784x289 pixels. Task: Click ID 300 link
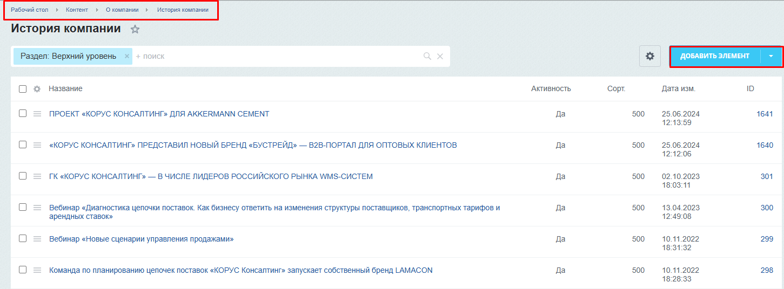click(767, 208)
